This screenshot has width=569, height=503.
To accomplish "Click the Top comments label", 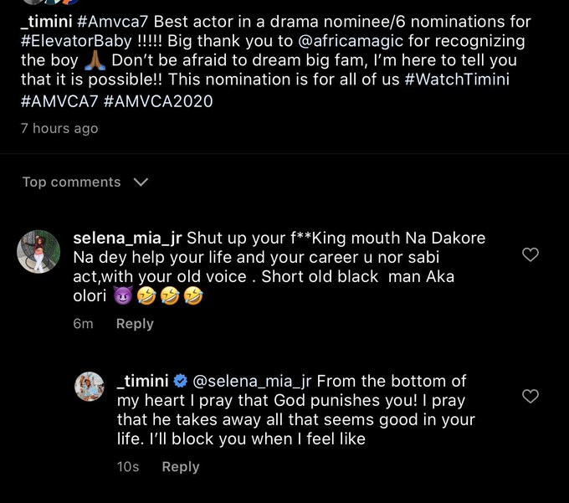I will click(x=71, y=182).
